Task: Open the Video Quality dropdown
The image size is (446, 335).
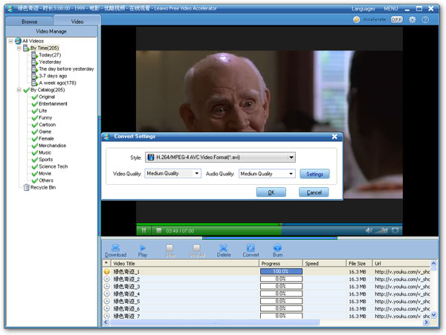Action: coord(172,173)
